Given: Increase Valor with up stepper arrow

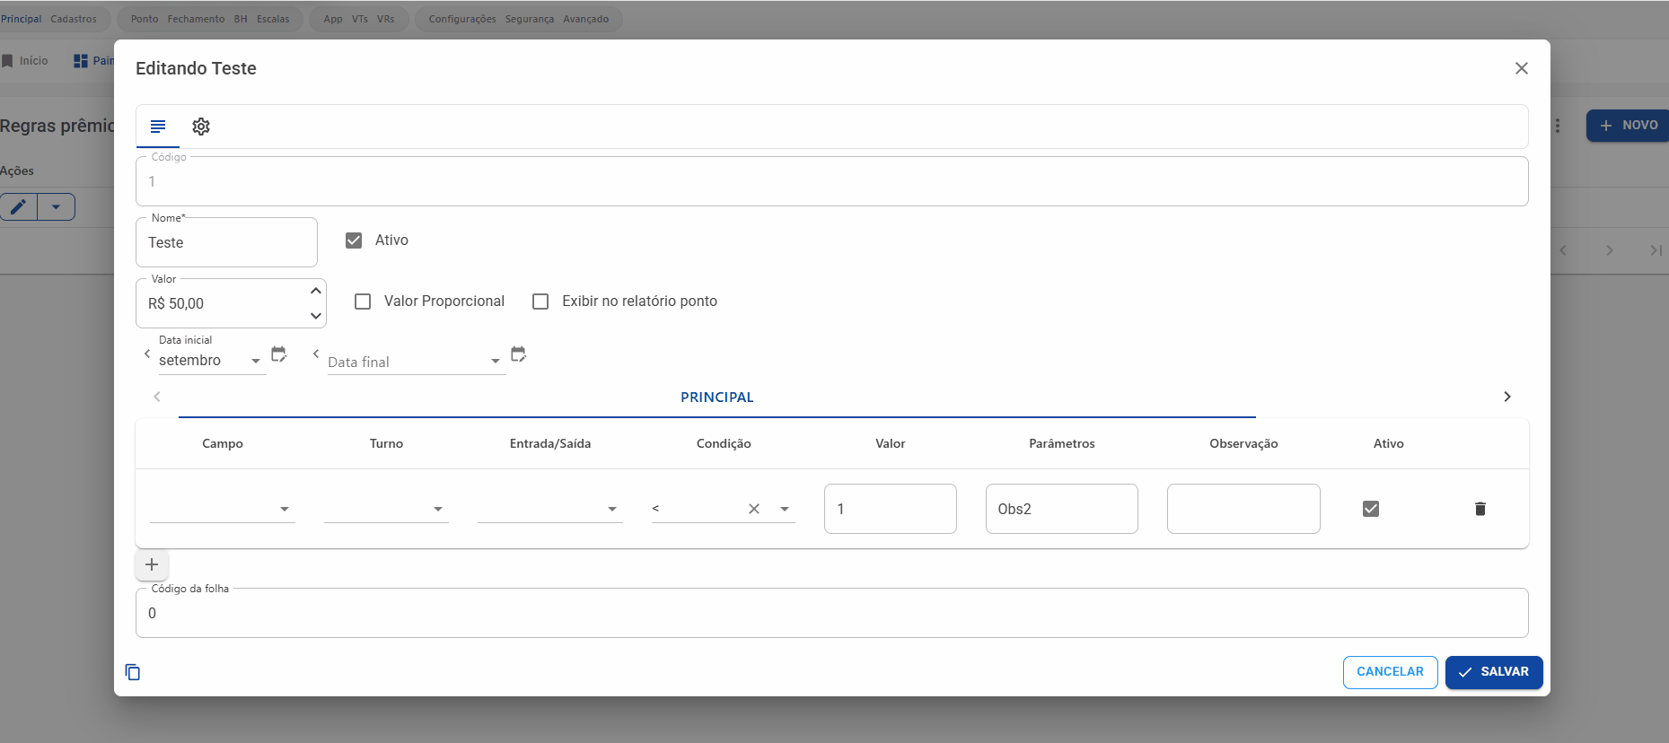Looking at the screenshot, I should 316,291.
